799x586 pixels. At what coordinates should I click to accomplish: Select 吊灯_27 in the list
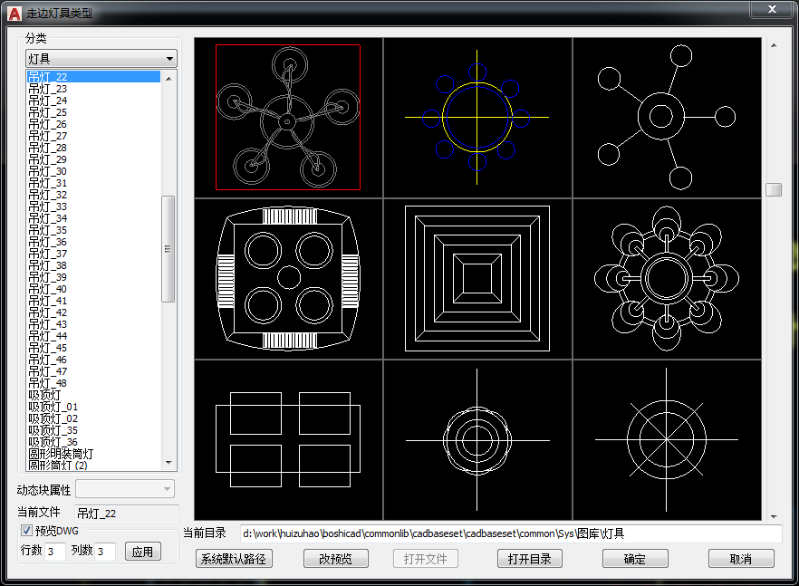(93, 136)
